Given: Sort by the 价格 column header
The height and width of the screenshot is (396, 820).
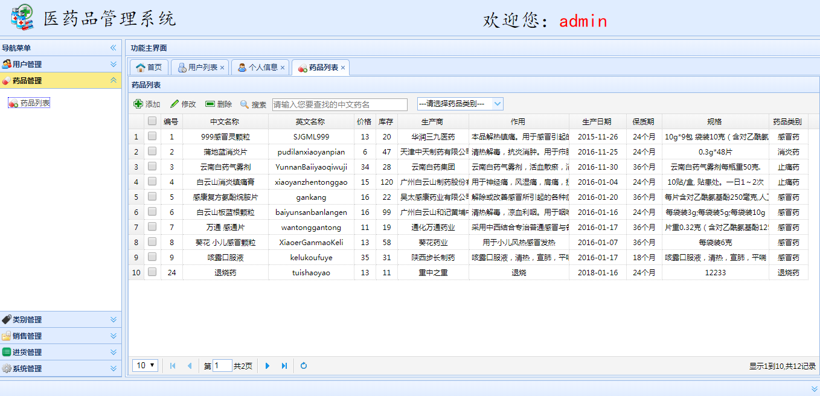Looking at the screenshot, I should tap(364, 121).
